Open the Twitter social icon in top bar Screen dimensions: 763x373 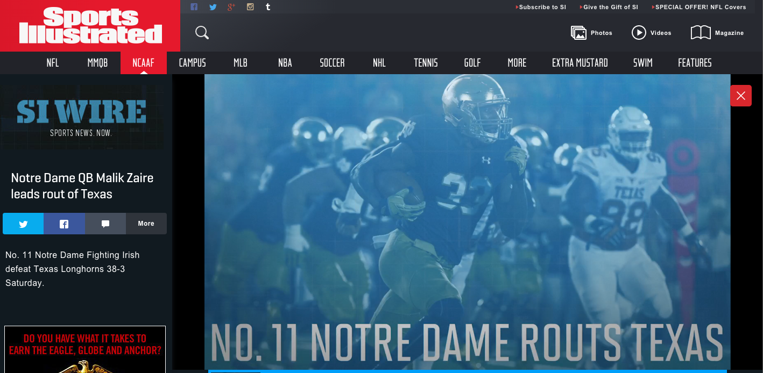pyautogui.click(x=213, y=7)
